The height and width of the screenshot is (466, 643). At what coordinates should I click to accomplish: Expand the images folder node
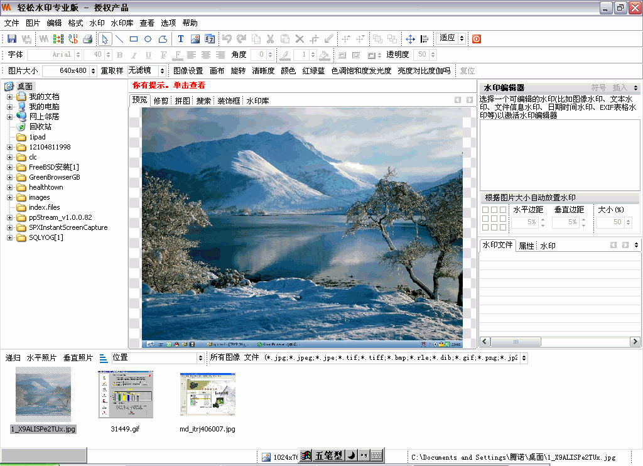[9, 197]
